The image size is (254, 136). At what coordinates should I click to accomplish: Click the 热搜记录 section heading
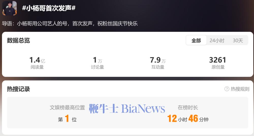coord(18,89)
